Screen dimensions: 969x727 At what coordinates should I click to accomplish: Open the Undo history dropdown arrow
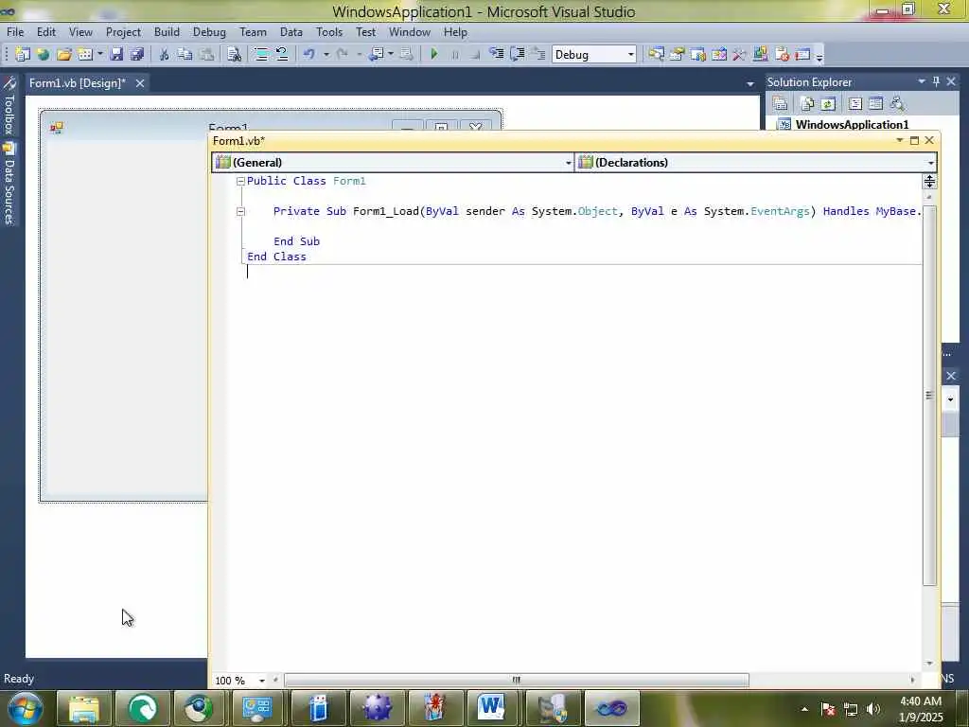[326, 54]
